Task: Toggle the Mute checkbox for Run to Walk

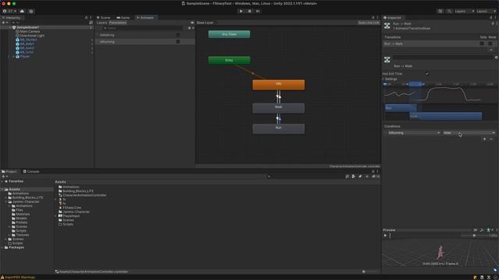Action: click(x=490, y=44)
